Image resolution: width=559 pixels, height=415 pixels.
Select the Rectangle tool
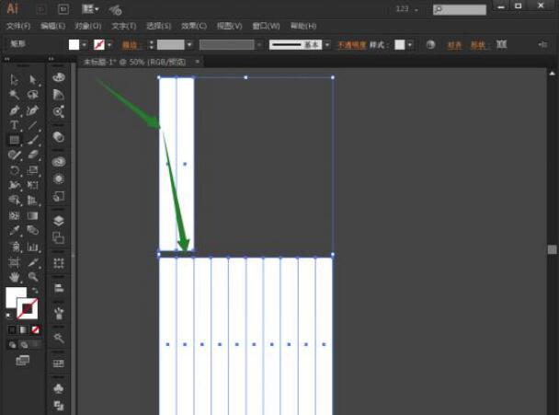click(14, 140)
